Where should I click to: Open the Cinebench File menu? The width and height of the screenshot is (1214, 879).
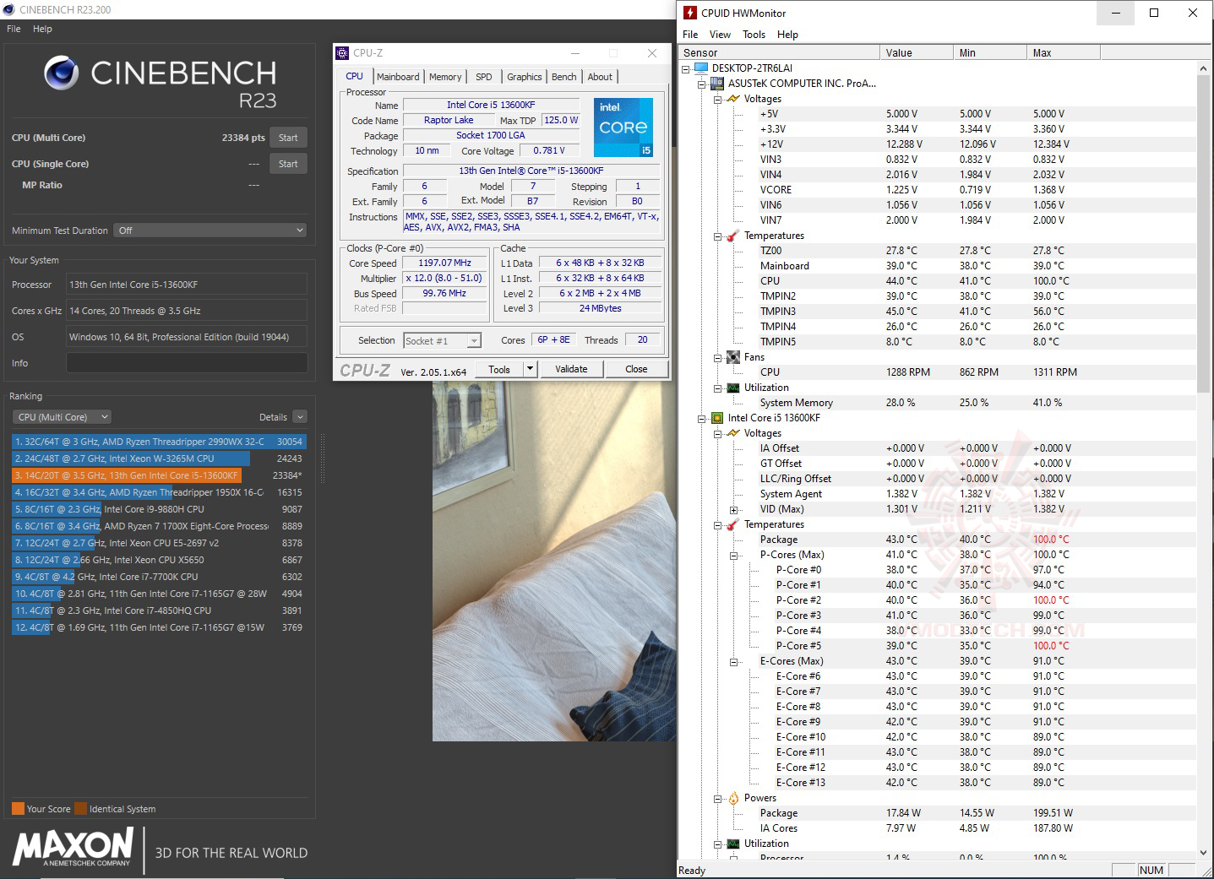pos(14,29)
